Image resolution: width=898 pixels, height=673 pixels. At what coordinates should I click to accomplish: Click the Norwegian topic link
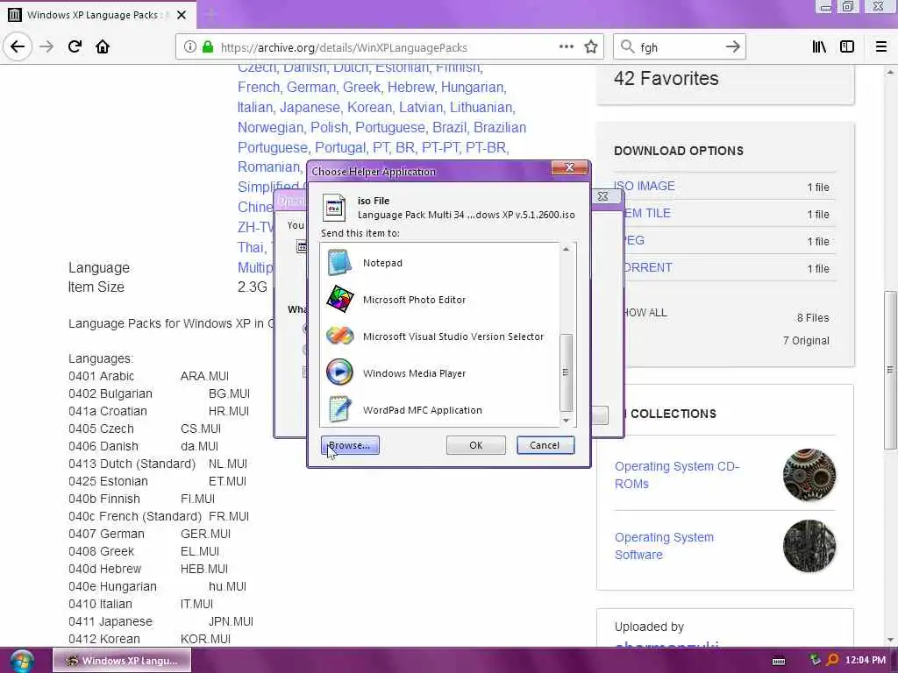click(271, 127)
